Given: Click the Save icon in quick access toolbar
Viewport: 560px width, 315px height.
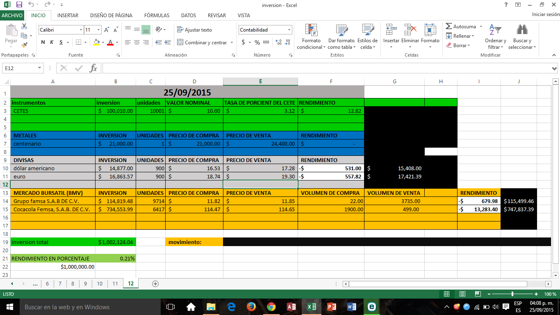Looking at the screenshot, I should coord(19,5).
